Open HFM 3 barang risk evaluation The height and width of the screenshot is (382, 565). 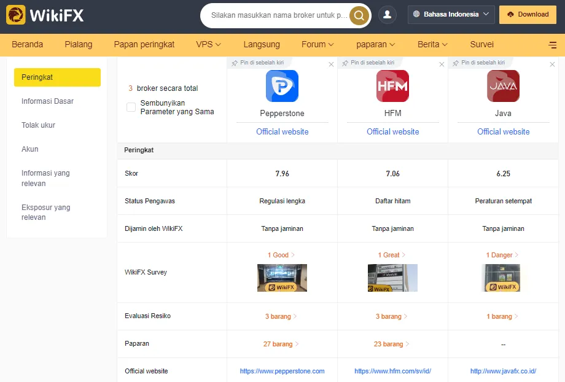(x=392, y=316)
